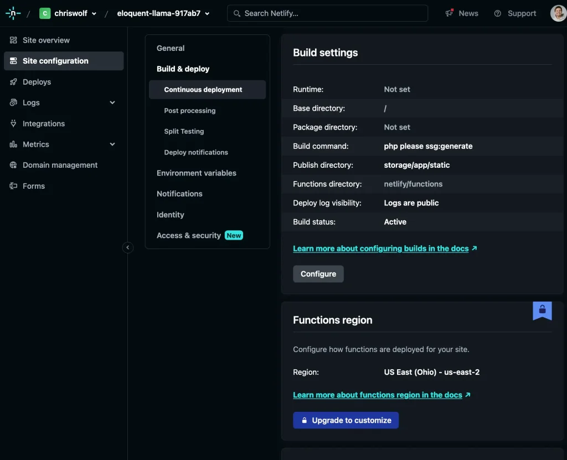Click the Netlify logo

[x=12, y=13]
